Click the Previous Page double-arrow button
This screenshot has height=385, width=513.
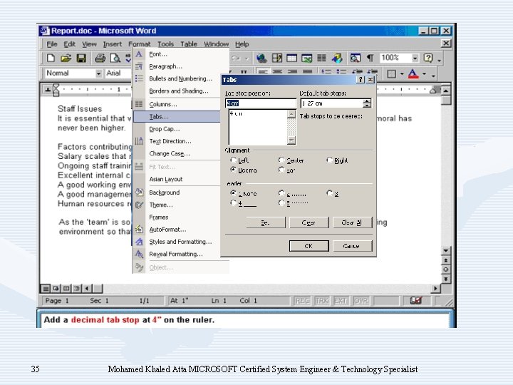[x=445, y=261]
